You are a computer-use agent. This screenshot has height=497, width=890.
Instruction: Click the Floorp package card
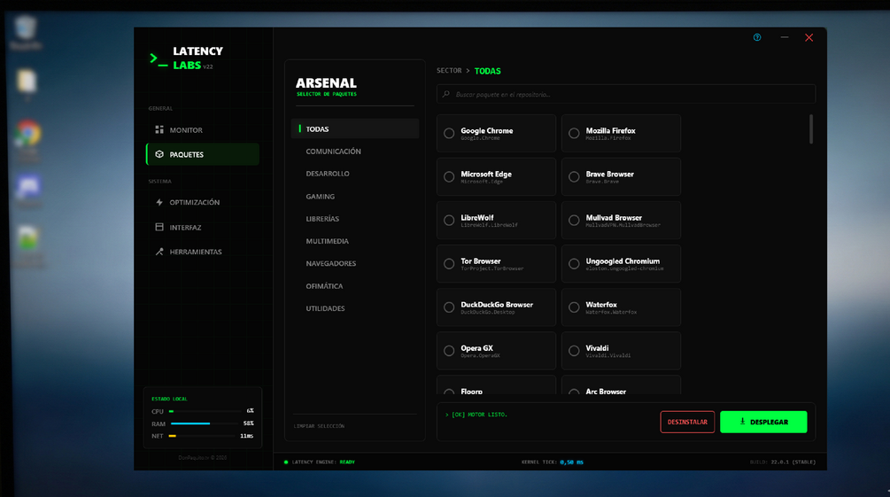pos(496,385)
